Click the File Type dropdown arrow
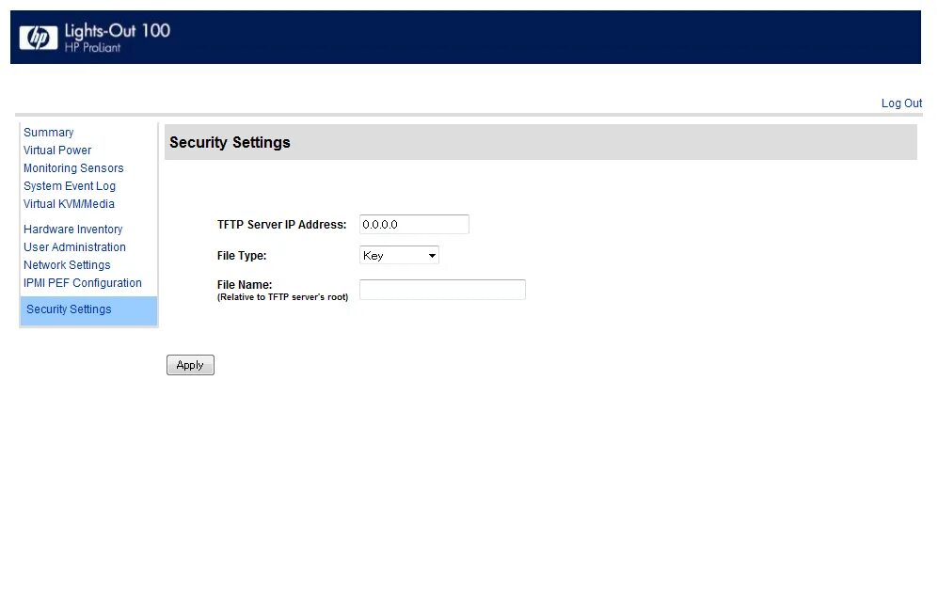 (432, 256)
